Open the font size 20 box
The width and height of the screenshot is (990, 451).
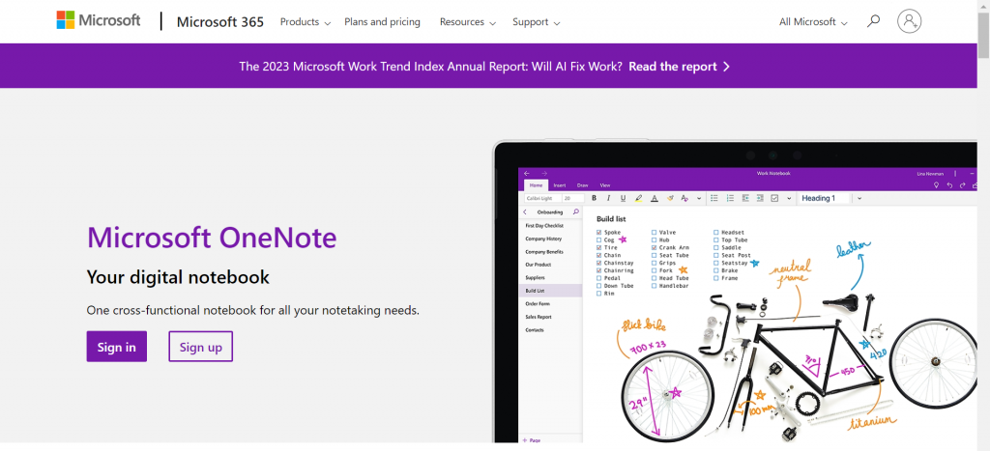click(572, 198)
